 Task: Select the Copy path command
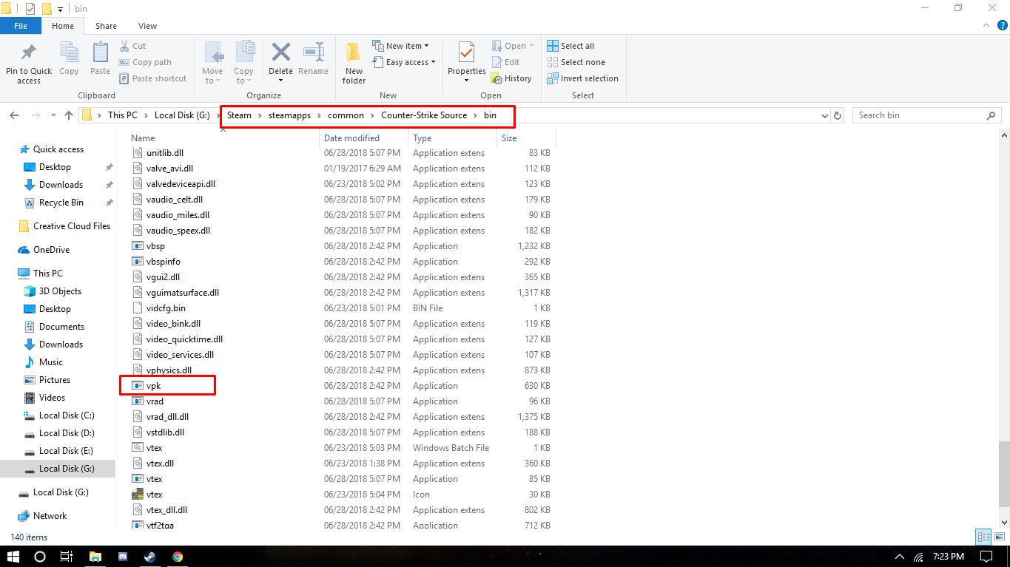[x=145, y=62]
